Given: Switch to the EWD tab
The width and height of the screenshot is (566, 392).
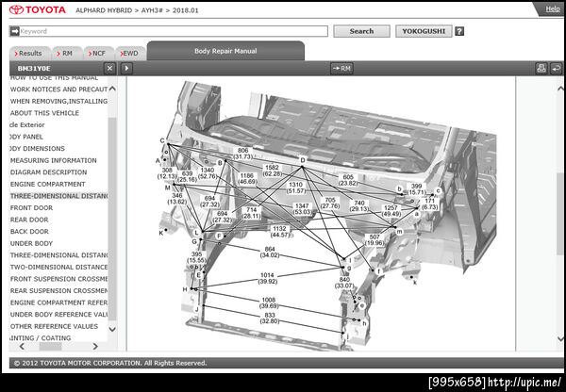Looking at the screenshot, I should (131, 54).
